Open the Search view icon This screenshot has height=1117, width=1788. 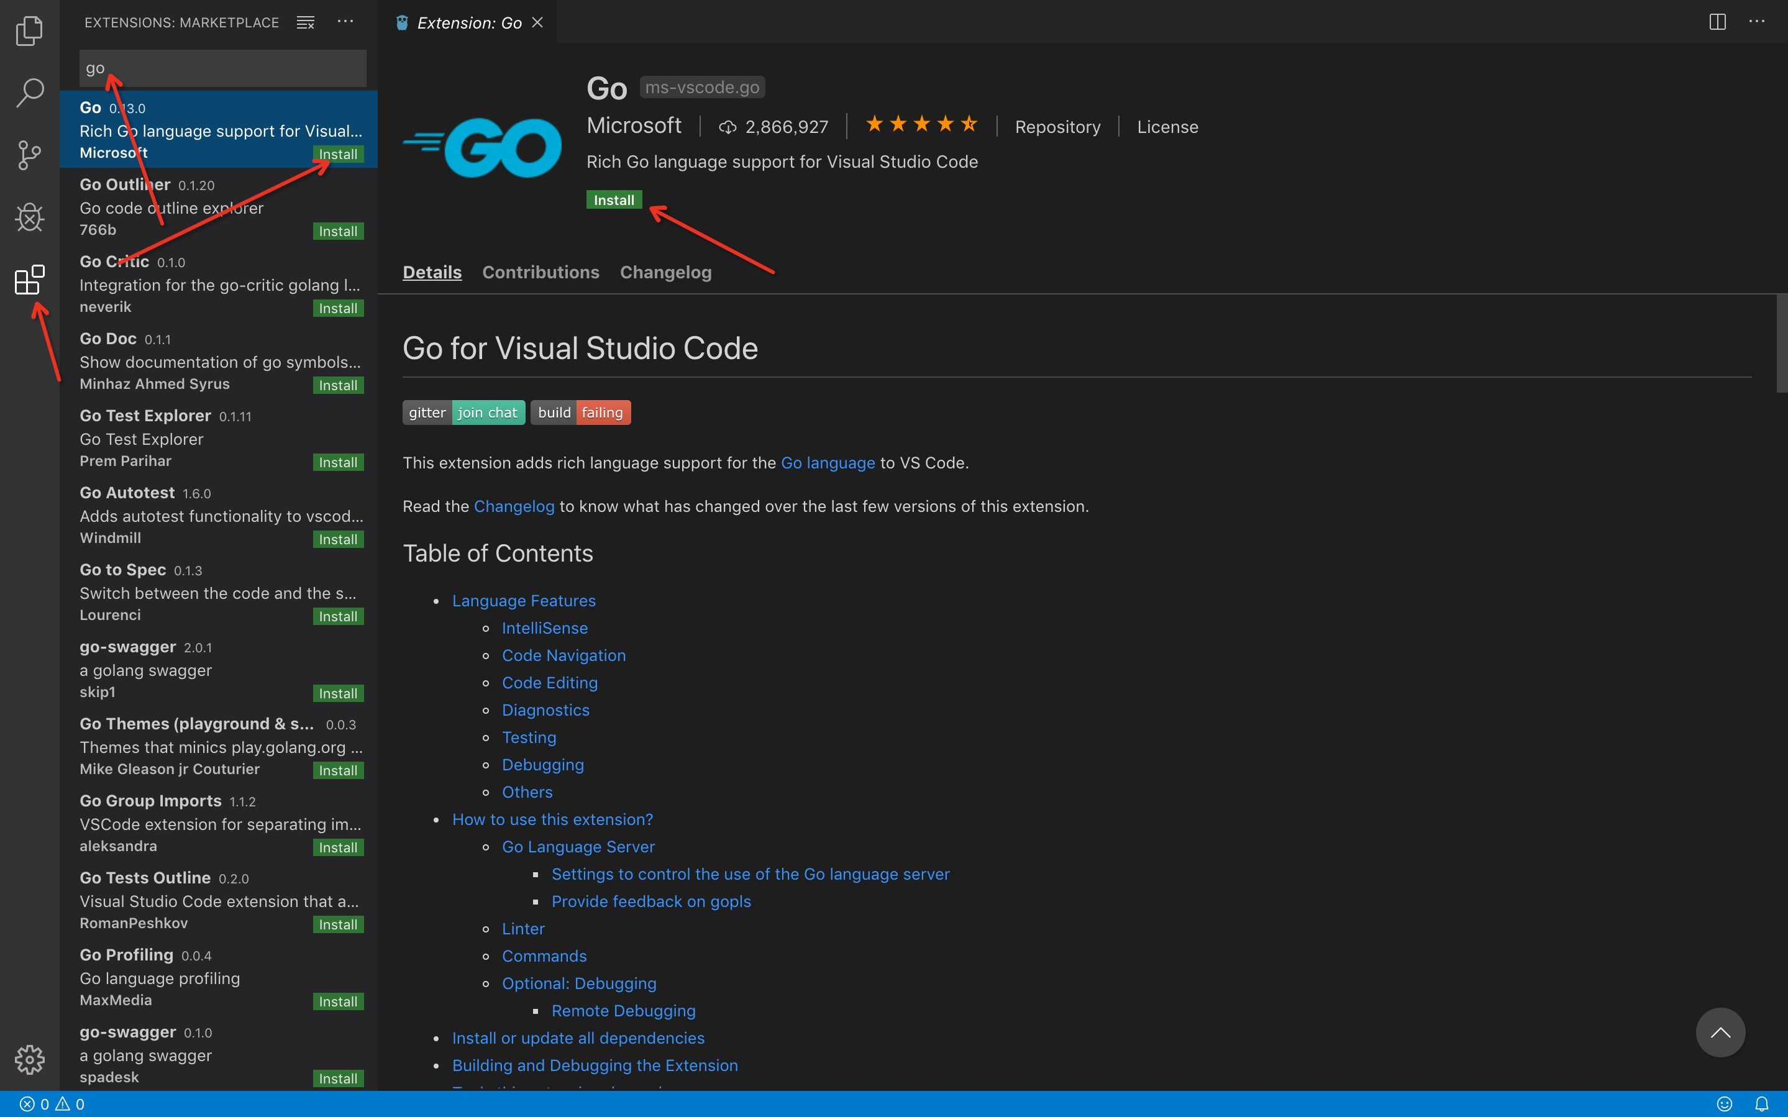[30, 93]
